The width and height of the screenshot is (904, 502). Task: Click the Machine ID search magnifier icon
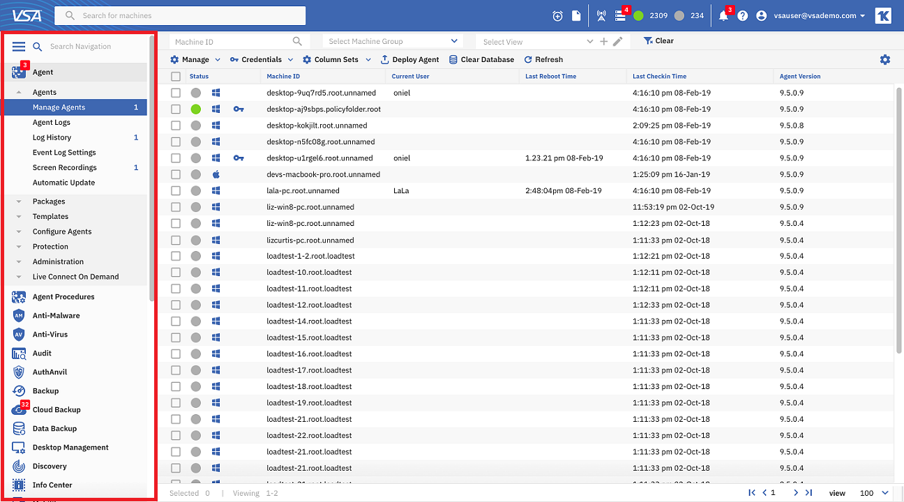298,42
